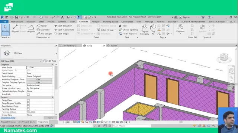Viewport: 238px width, 133px height.
Task: Click the View Scale input field
Action: (39, 67)
